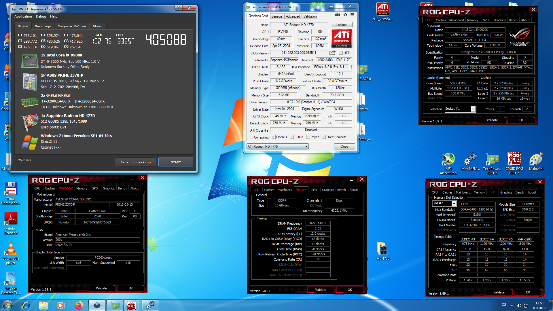
Task: Open CPUID ROG CPU-Z desktop icon
Action: (514, 164)
